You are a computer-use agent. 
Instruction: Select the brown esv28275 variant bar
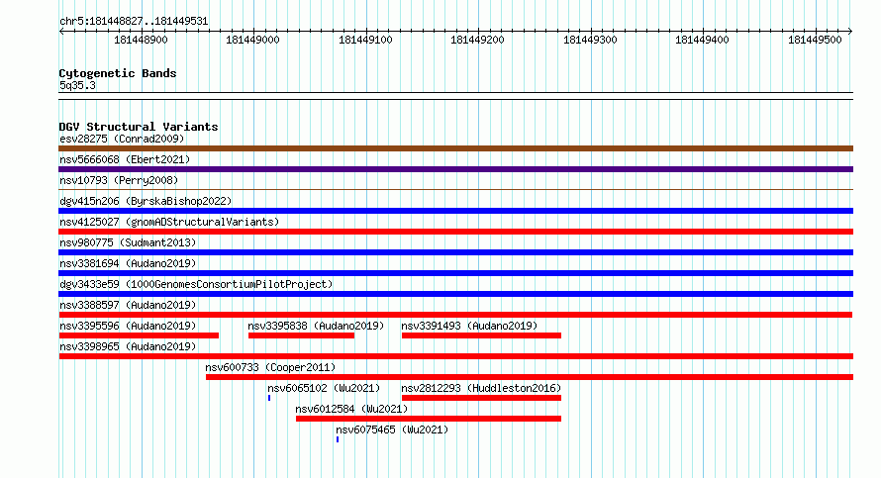point(455,148)
